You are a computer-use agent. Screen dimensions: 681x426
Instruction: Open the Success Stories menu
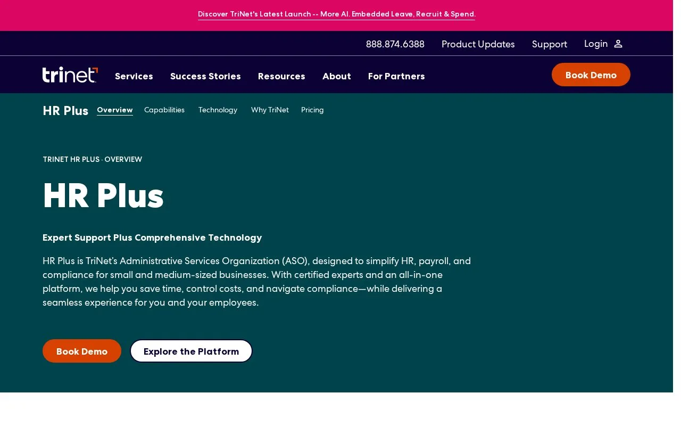coord(205,76)
